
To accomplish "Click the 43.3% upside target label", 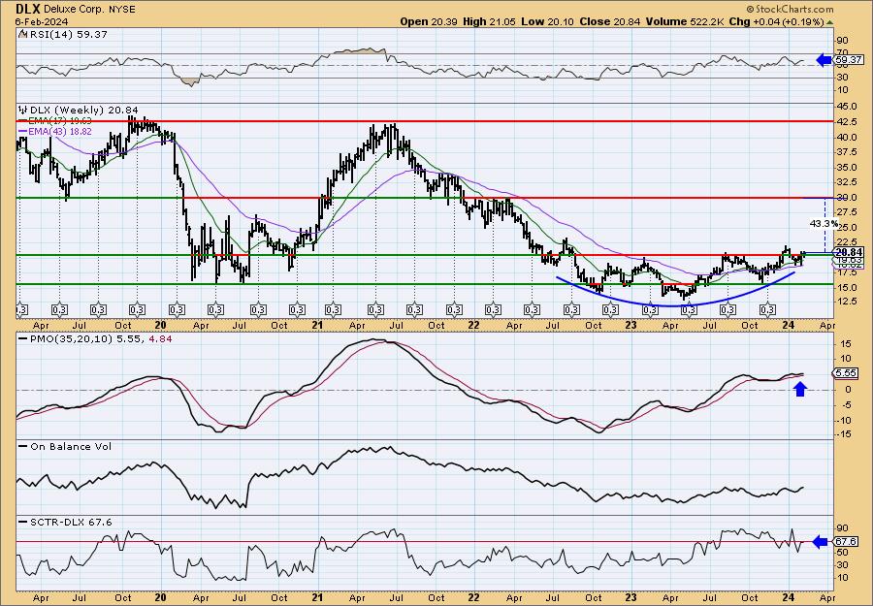I will [824, 223].
